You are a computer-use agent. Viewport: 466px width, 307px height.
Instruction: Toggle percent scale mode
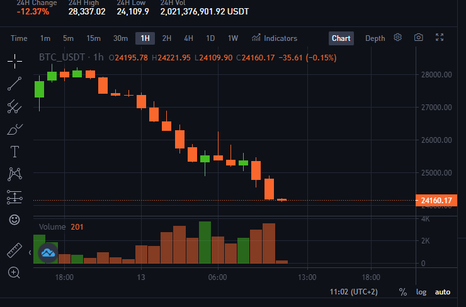tap(403, 292)
